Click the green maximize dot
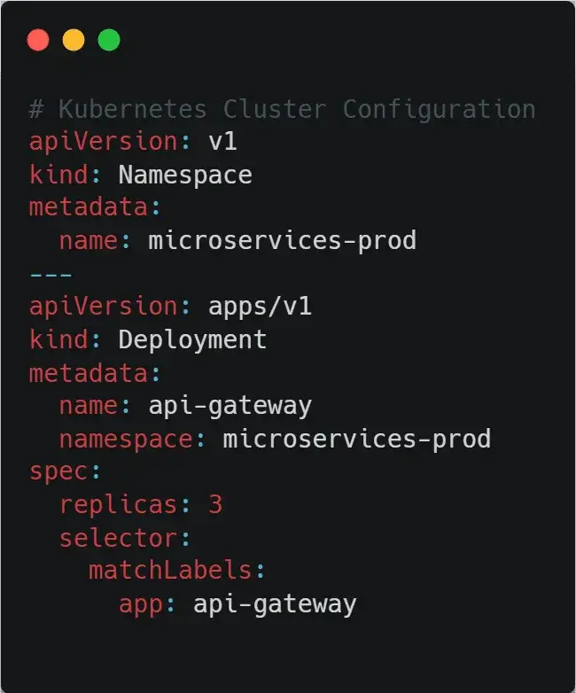The width and height of the screenshot is (576, 693). pos(109,40)
